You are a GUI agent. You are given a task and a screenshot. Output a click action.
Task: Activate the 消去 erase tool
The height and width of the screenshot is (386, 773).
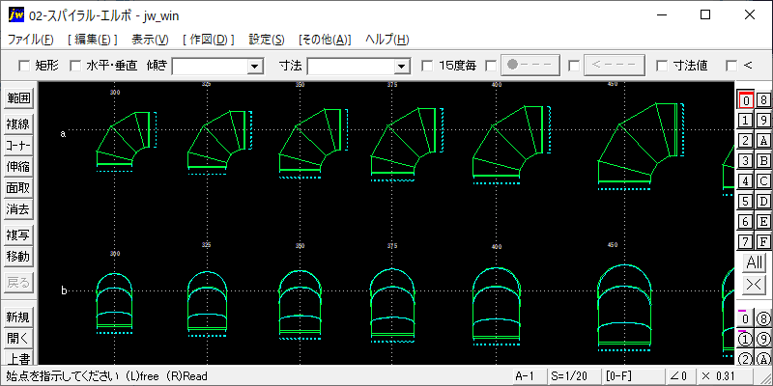[x=18, y=209]
